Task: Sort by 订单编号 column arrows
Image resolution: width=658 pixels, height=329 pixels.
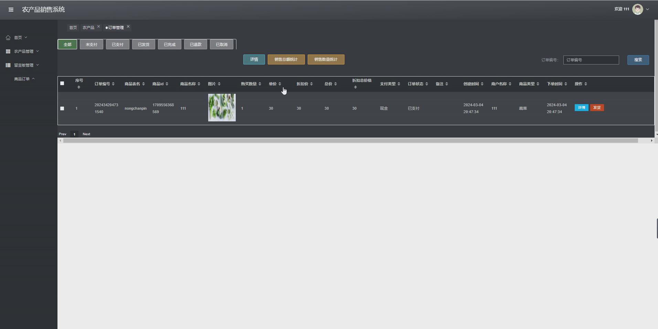Action: tap(113, 84)
